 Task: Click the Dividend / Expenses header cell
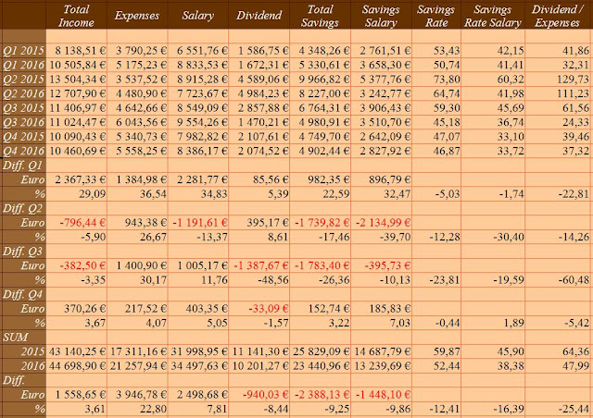pos(559,16)
